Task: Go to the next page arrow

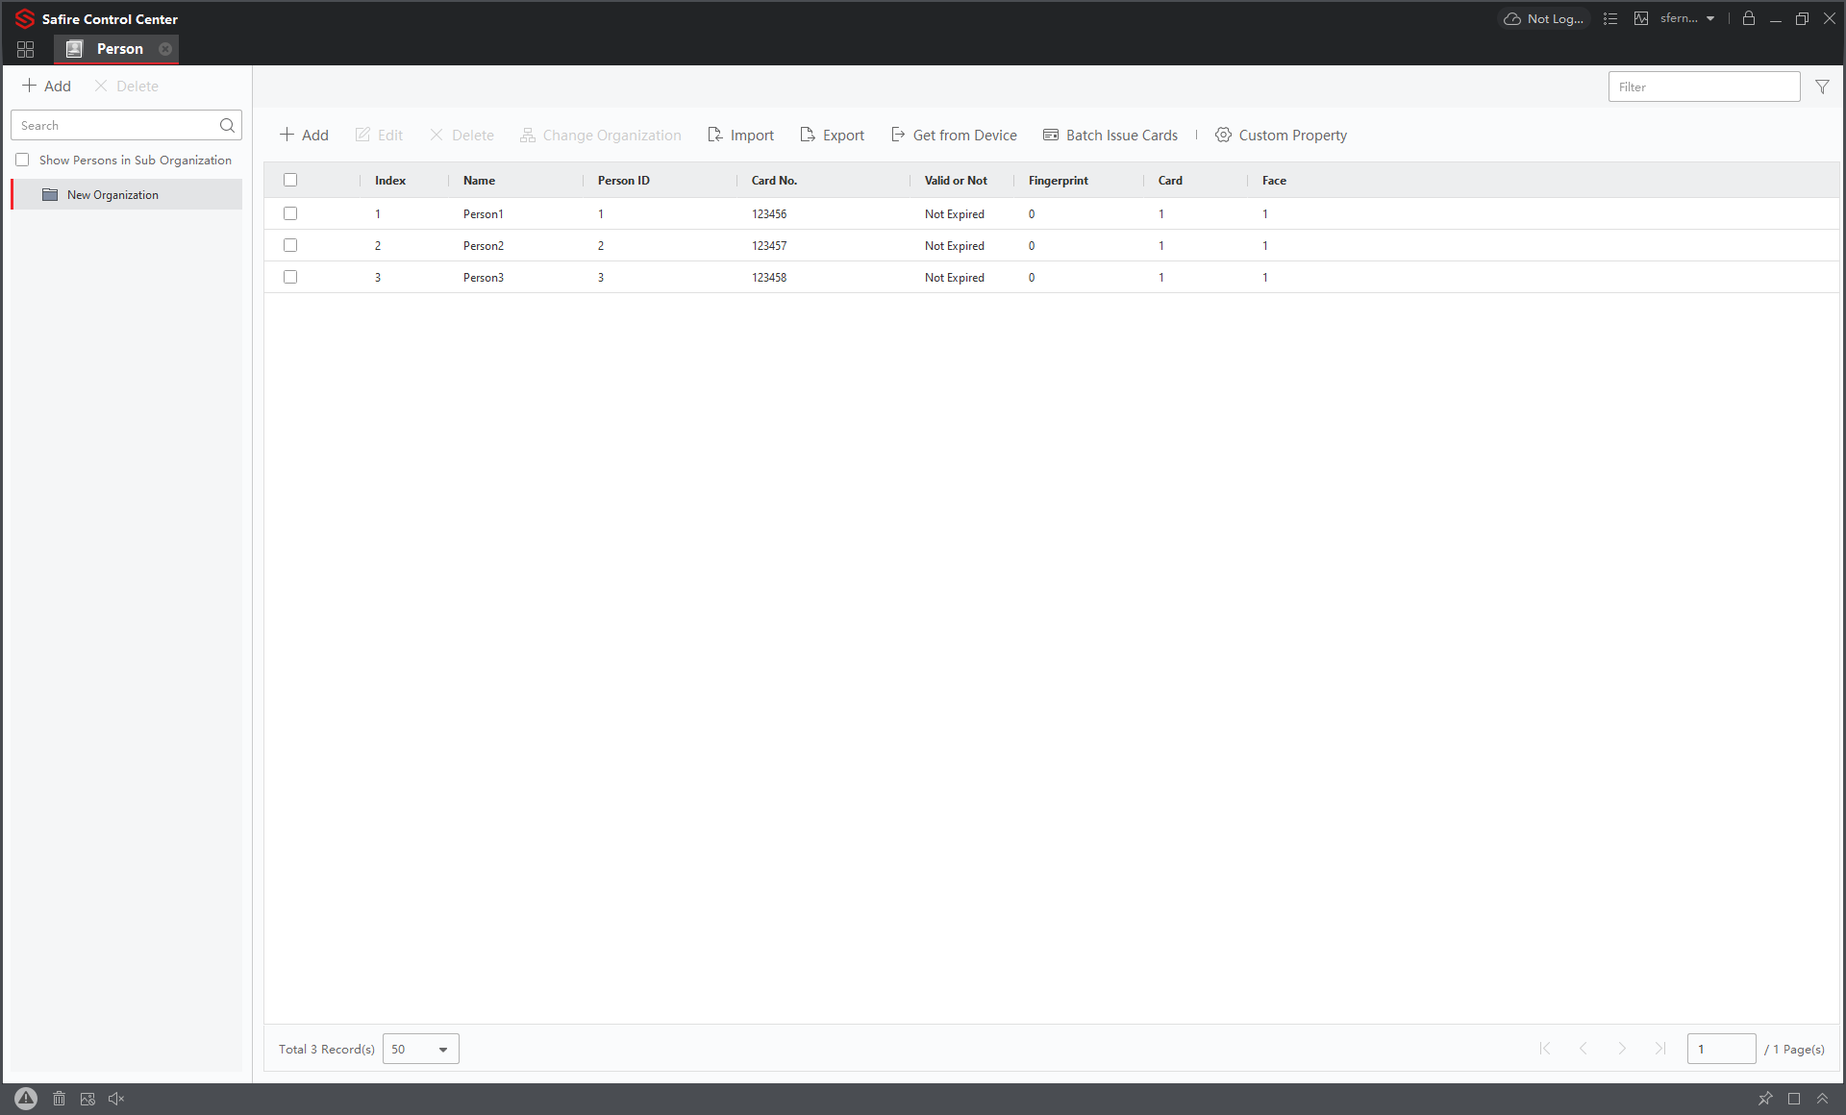Action: 1622,1049
